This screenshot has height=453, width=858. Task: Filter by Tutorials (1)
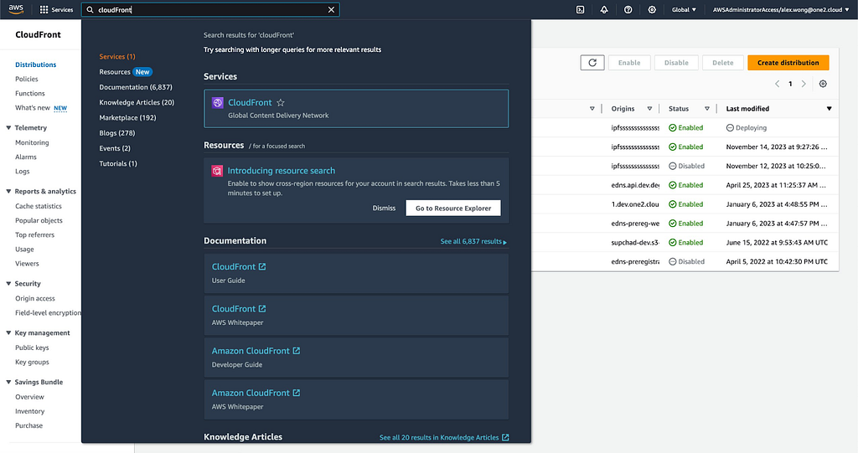click(118, 163)
